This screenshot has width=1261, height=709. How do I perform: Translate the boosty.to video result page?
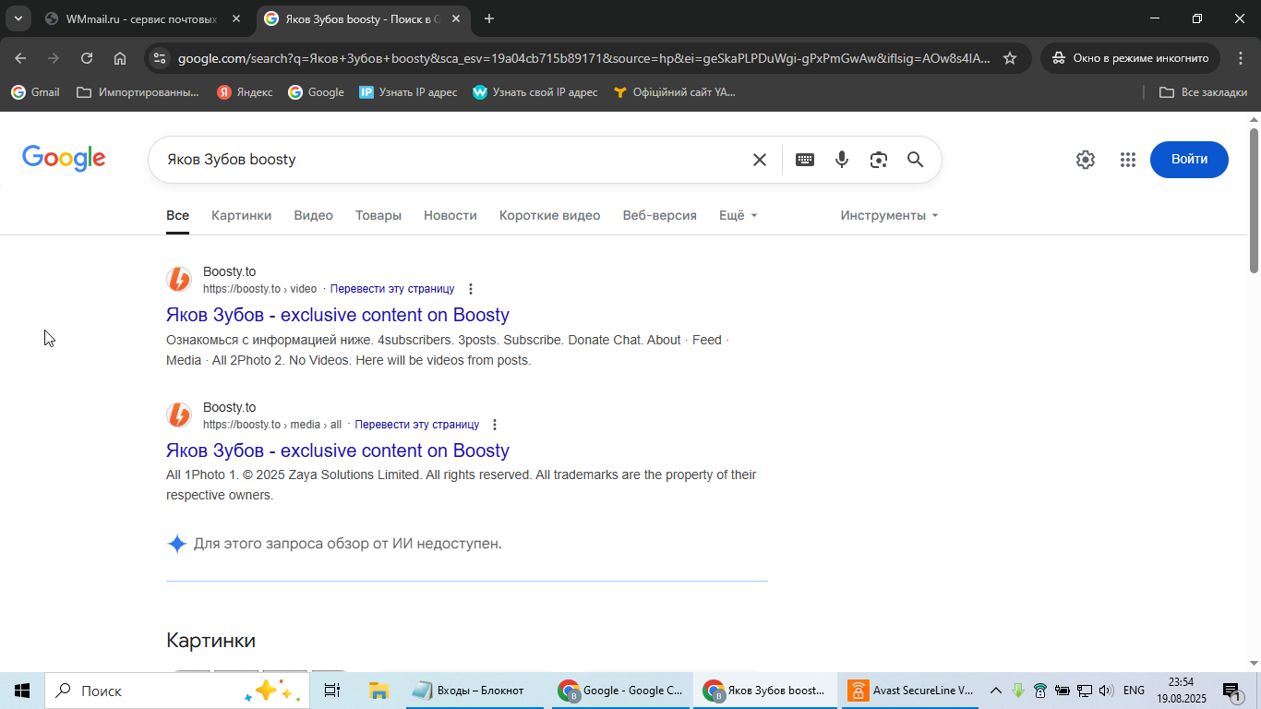click(392, 289)
